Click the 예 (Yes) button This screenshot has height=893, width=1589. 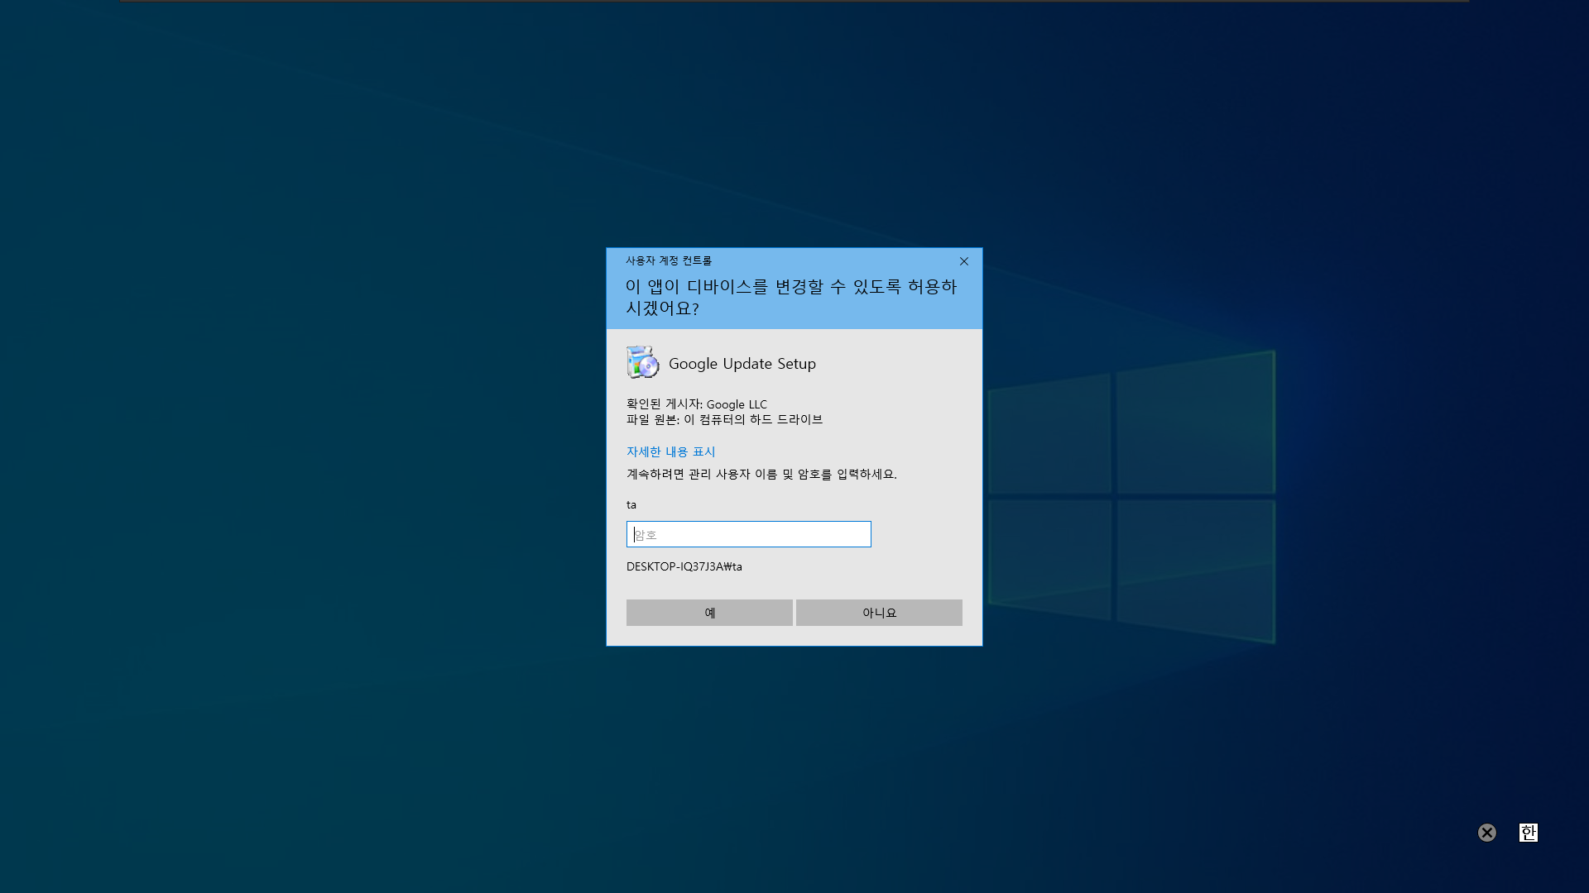[709, 613]
